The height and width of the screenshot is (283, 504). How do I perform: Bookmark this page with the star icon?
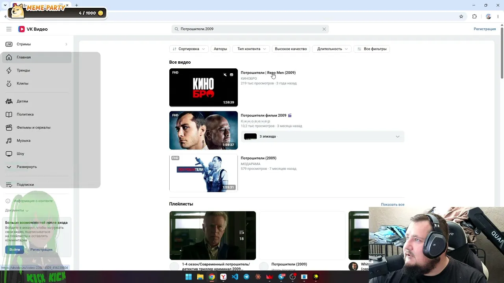(x=461, y=17)
